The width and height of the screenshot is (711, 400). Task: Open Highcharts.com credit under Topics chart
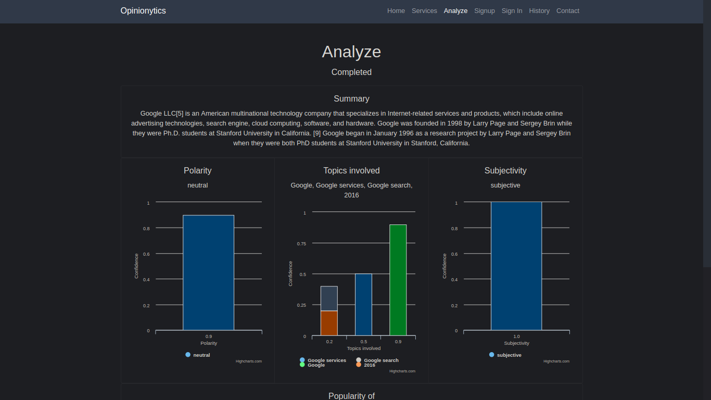coord(402,371)
